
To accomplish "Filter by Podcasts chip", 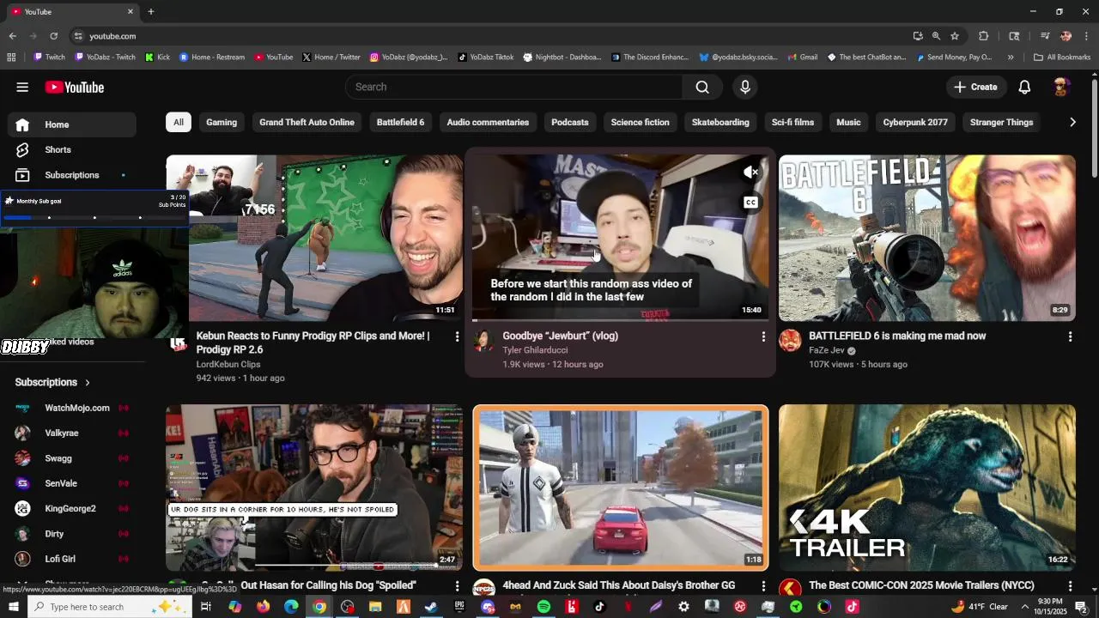I will pyautogui.click(x=570, y=122).
